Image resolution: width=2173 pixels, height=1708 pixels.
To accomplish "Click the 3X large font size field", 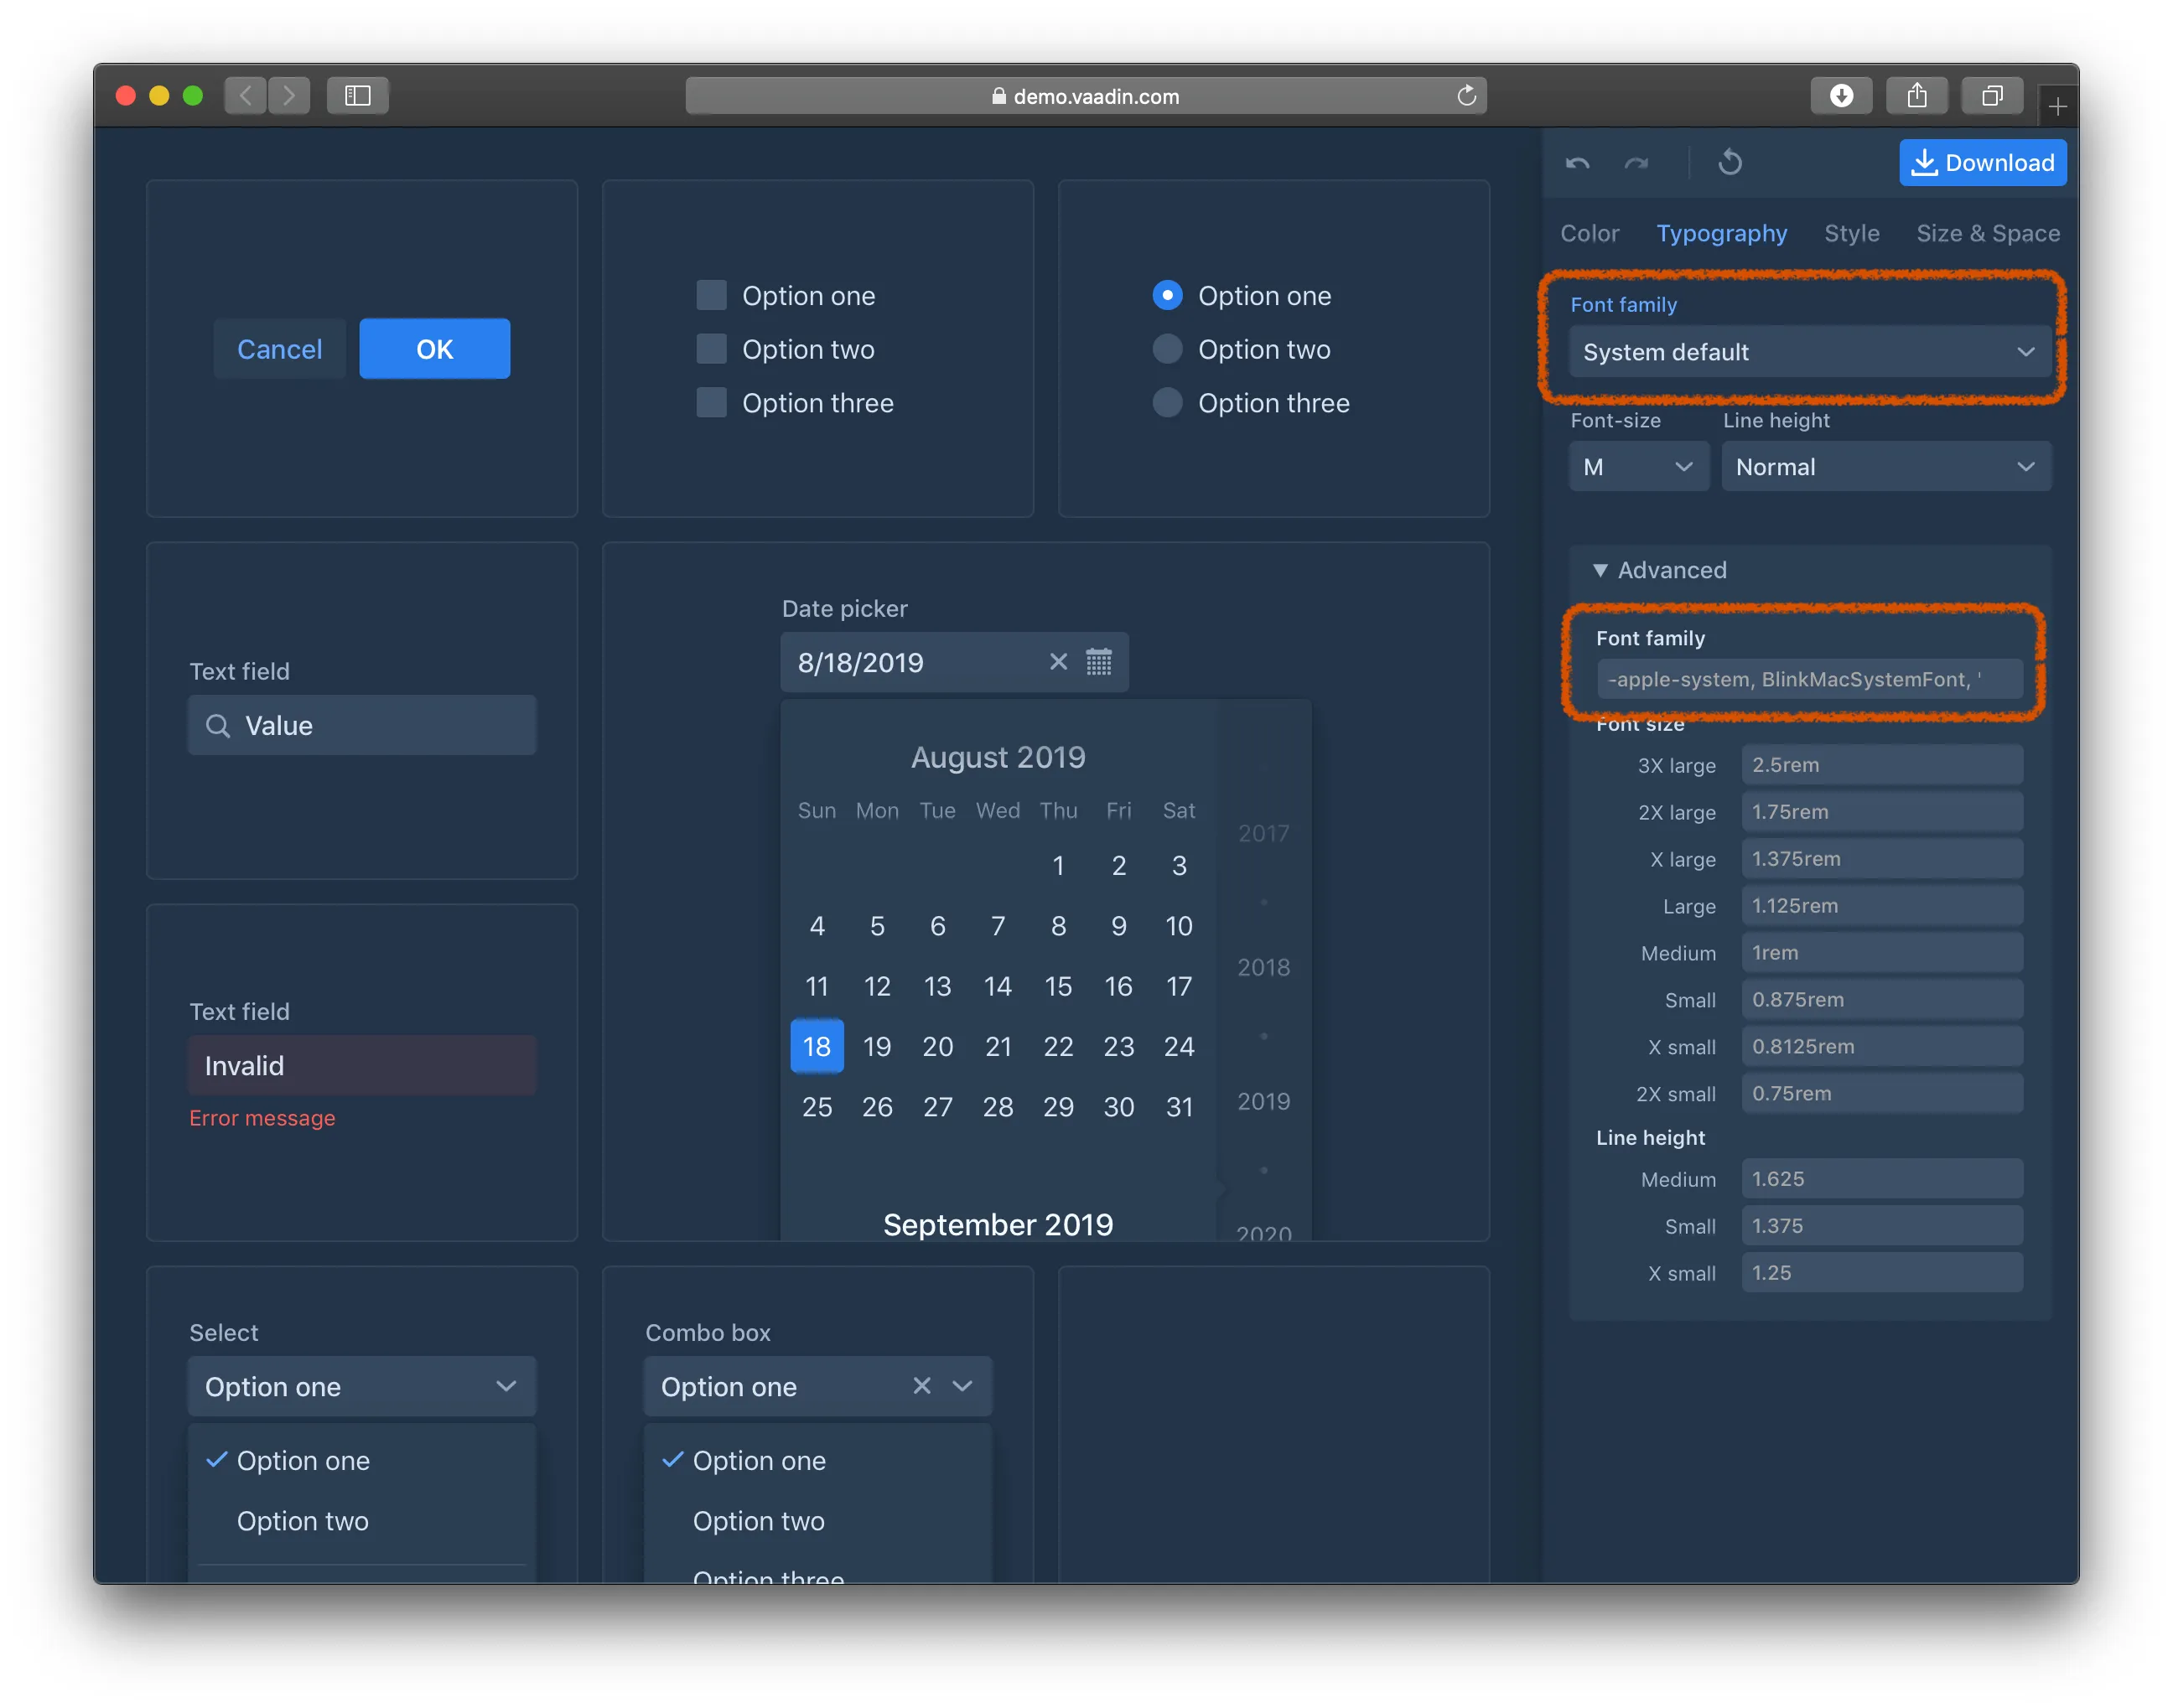I will 1881,765.
